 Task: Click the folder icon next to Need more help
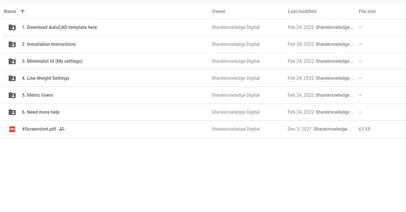[x=12, y=112]
